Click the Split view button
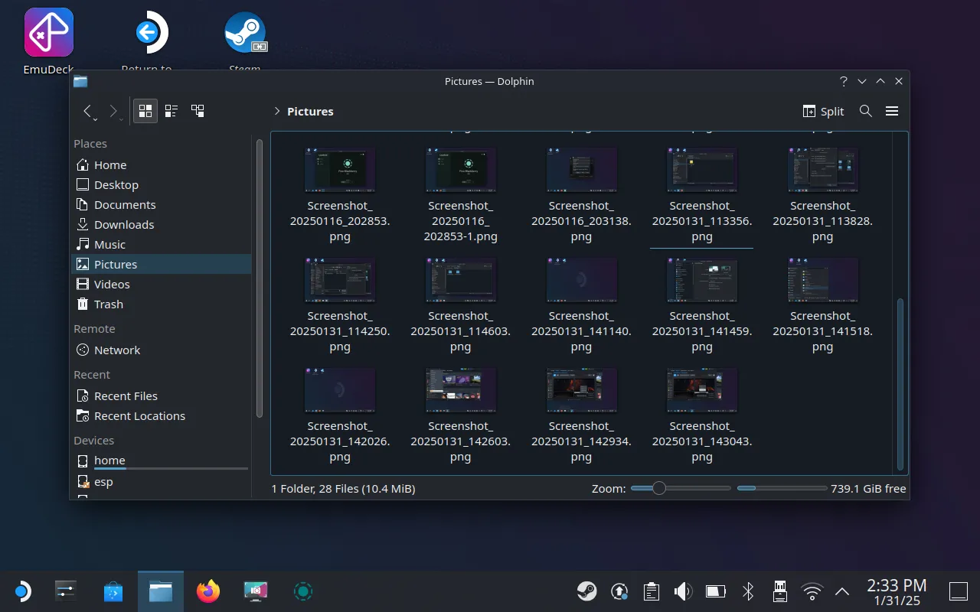Image resolution: width=980 pixels, height=612 pixels. (x=823, y=111)
